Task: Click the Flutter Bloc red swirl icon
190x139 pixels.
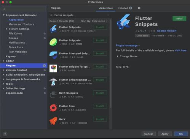Action: 53,108
